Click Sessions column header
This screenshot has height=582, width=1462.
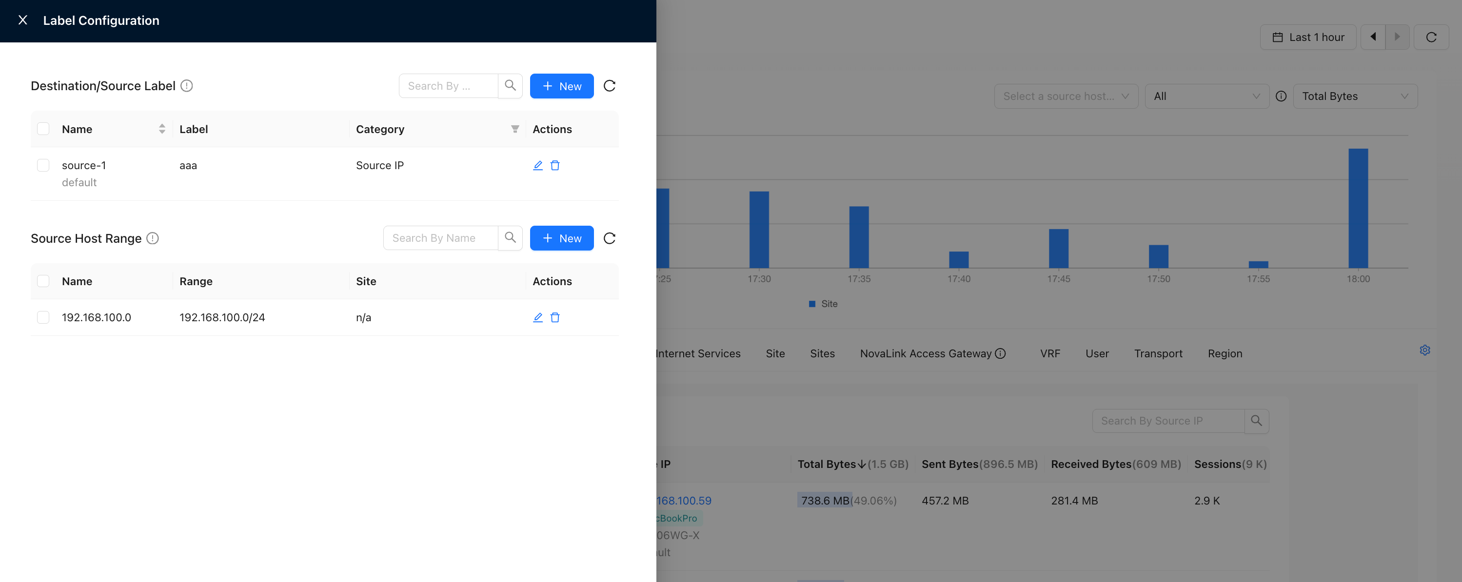pos(1230,464)
